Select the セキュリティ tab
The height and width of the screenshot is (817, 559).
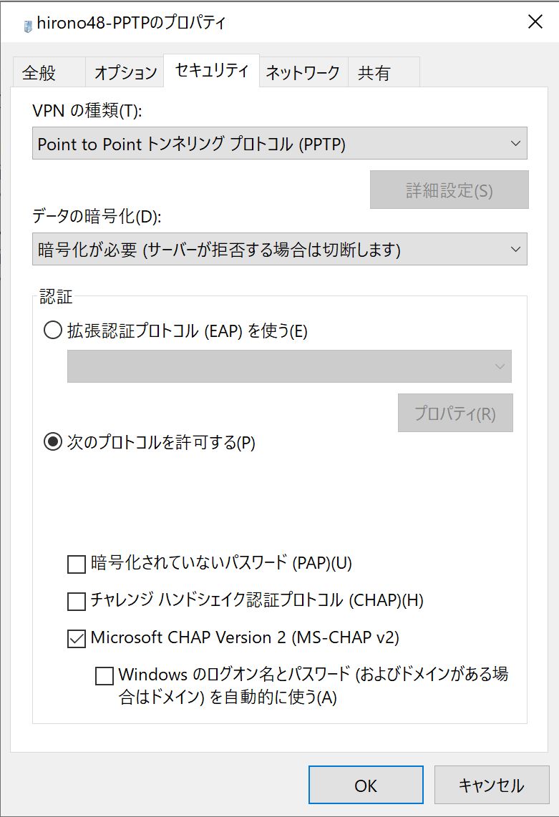tap(212, 71)
